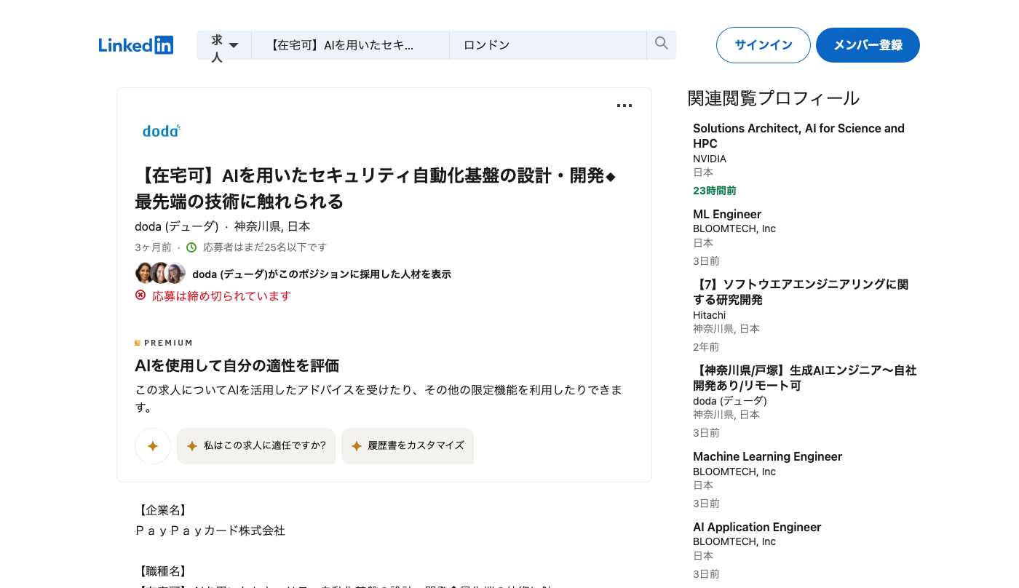Open the ML Engineer job listing
1019x588 pixels.
[727, 214]
